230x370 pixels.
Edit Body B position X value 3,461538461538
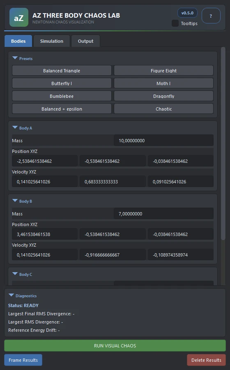coord(45,234)
